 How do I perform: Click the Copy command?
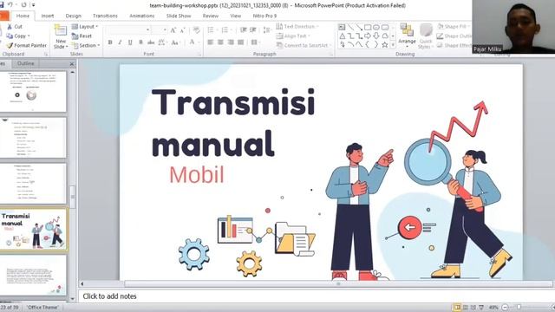coord(17,36)
